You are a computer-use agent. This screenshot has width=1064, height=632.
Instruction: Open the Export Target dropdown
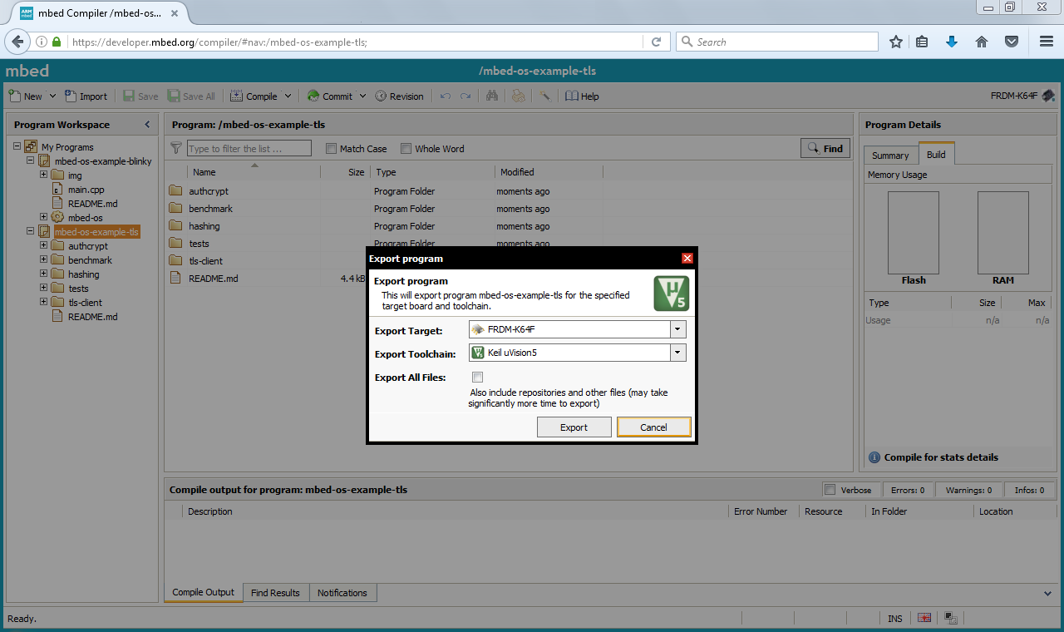click(678, 329)
